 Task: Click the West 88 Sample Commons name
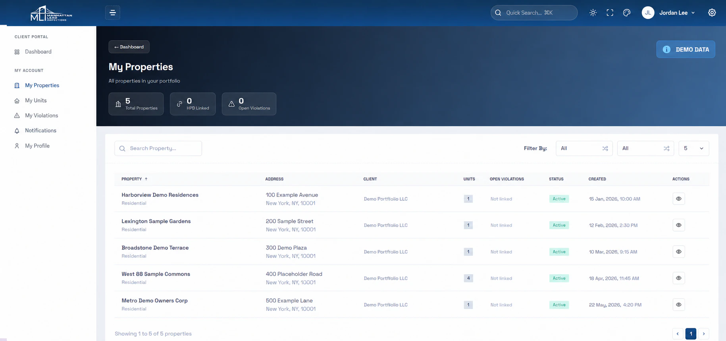tap(156, 274)
